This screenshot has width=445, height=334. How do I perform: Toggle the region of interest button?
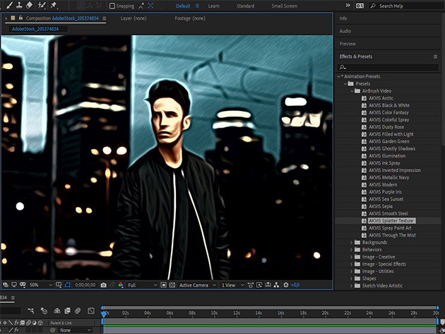coord(163,285)
